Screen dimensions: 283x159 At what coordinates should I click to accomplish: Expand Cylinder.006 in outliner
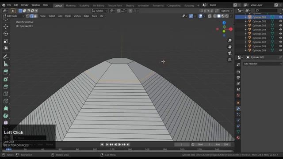(x=245, y=38)
